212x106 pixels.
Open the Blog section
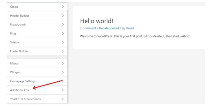(x=37, y=33)
